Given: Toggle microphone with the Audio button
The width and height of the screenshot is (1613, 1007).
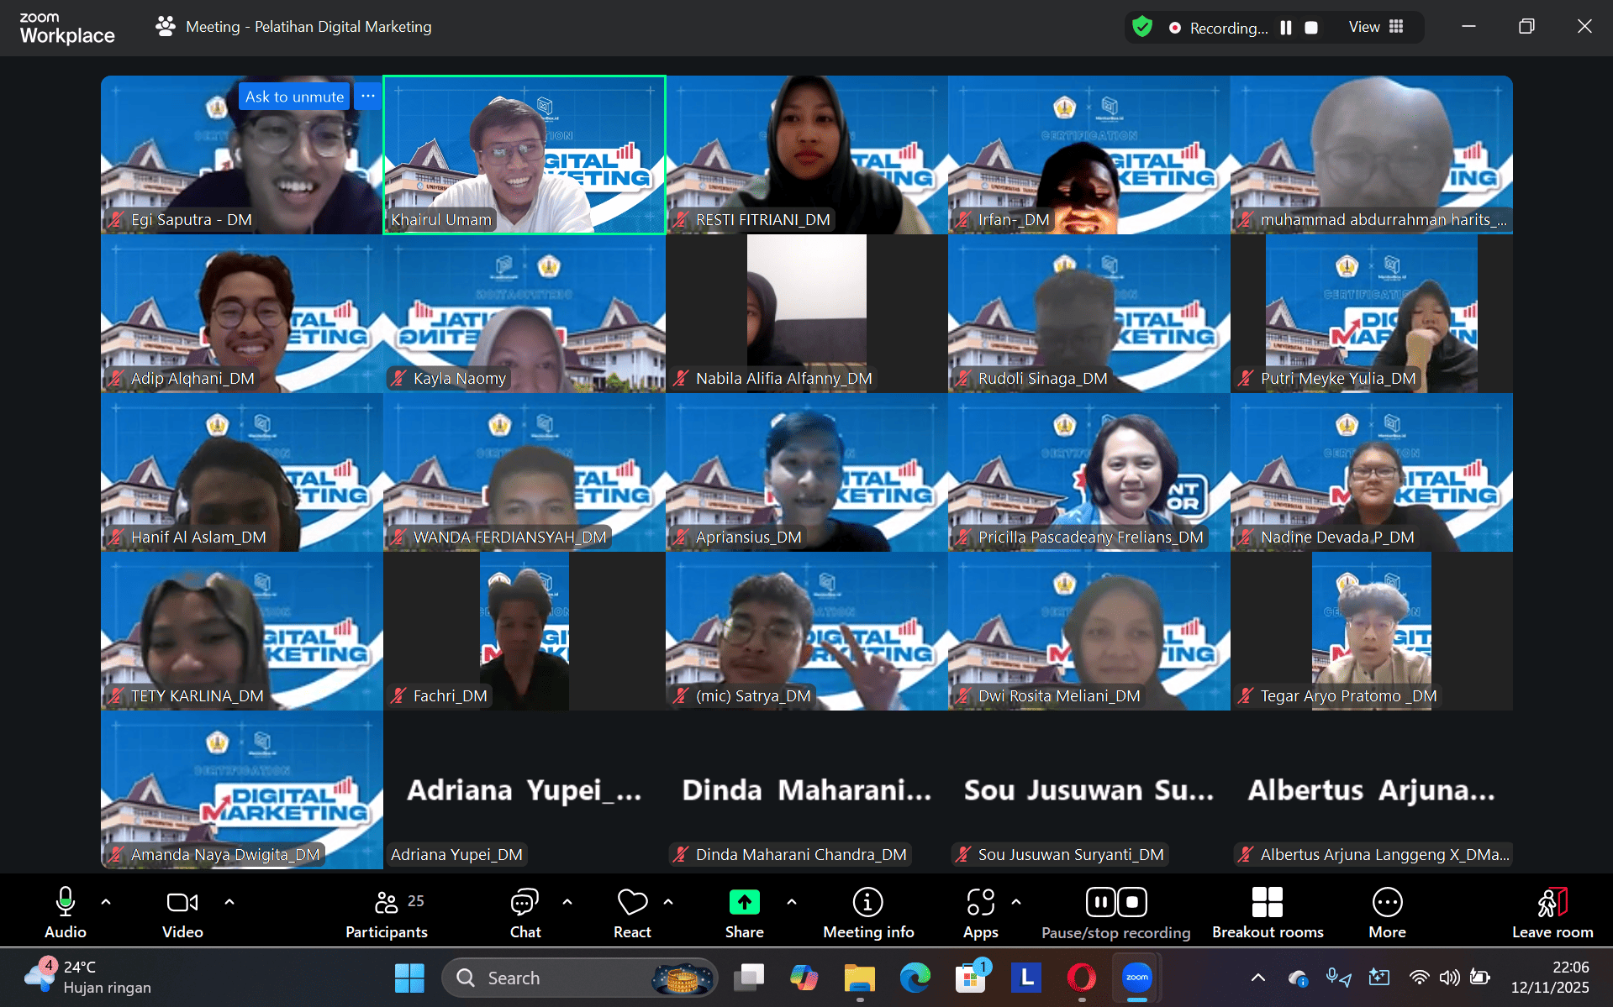Looking at the screenshot, I should [66, 913].
